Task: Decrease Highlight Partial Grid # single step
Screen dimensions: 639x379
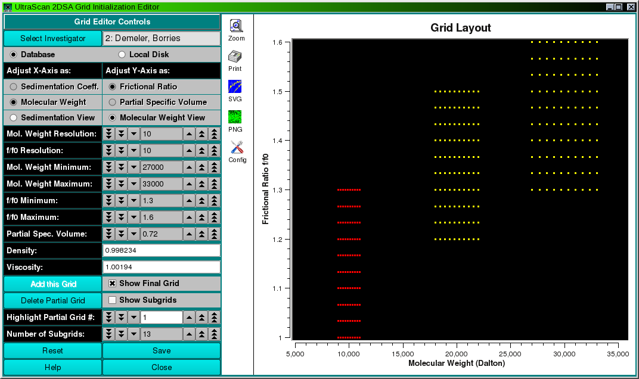Action: (134, 317)
